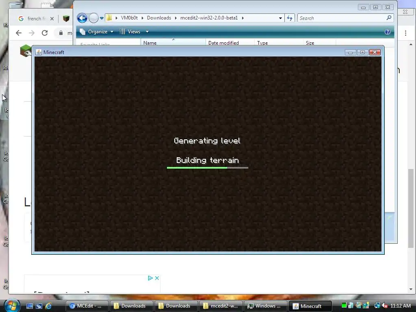The height and width of the screenshot is (312, 416).
Task: Click the muted volume tray icon
Action: 385,305
